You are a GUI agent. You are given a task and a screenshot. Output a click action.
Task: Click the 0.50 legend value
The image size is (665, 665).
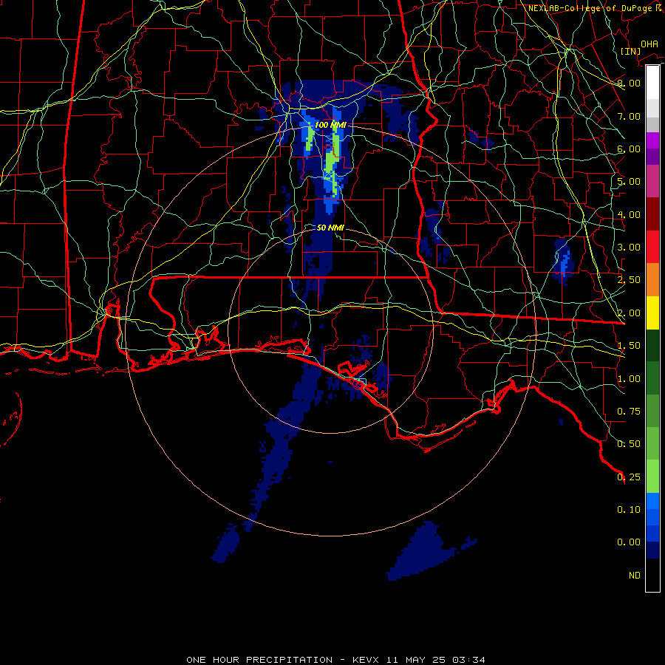coord(629,444)
